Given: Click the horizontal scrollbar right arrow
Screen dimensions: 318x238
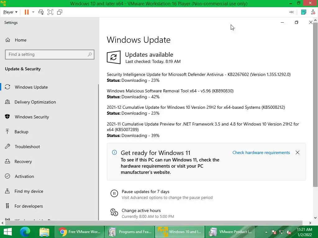Looking at the screenshot, I should [x=310, y=223].
